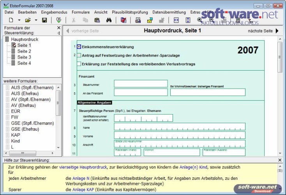Click the Identifikationsnummer field
The image size is (286, 195).
(143, 118)
